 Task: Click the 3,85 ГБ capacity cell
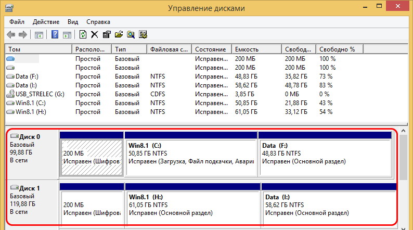244,94
